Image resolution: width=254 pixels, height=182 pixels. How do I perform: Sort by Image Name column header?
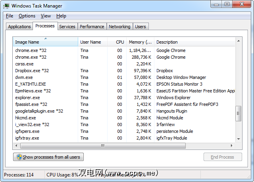46,42
